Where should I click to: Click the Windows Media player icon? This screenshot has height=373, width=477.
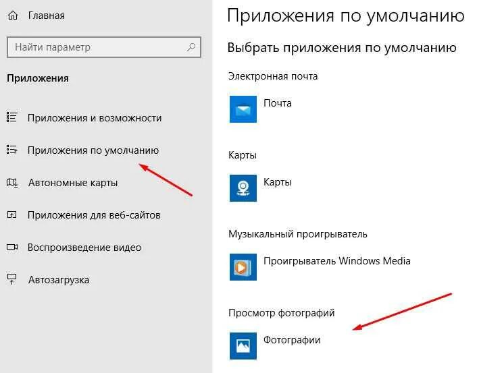pos(243,267)
